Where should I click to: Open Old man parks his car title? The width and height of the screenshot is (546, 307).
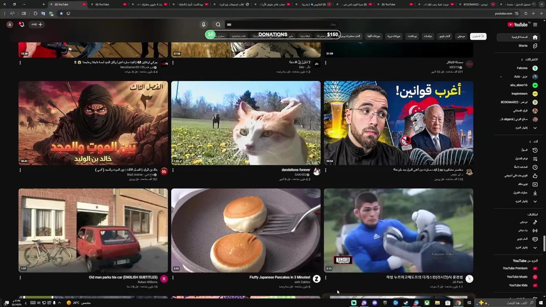pos(123,277)
